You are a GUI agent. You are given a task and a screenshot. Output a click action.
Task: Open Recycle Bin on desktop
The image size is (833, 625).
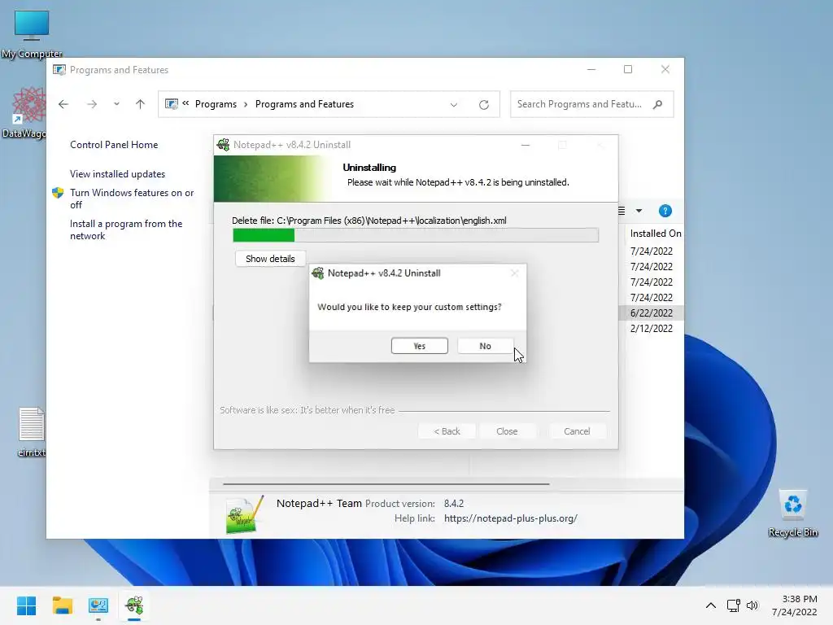(792, 514)
